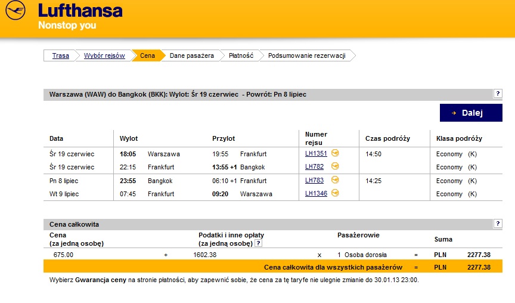
Task: Click fare price 675.00
Action: click(x=63, y=255)
